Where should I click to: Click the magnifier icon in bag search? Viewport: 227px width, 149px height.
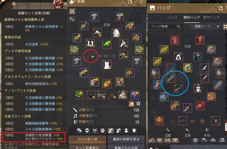[x=179, y=27]
